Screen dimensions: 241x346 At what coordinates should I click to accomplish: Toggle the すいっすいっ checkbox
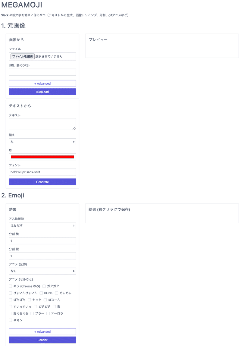10,307
